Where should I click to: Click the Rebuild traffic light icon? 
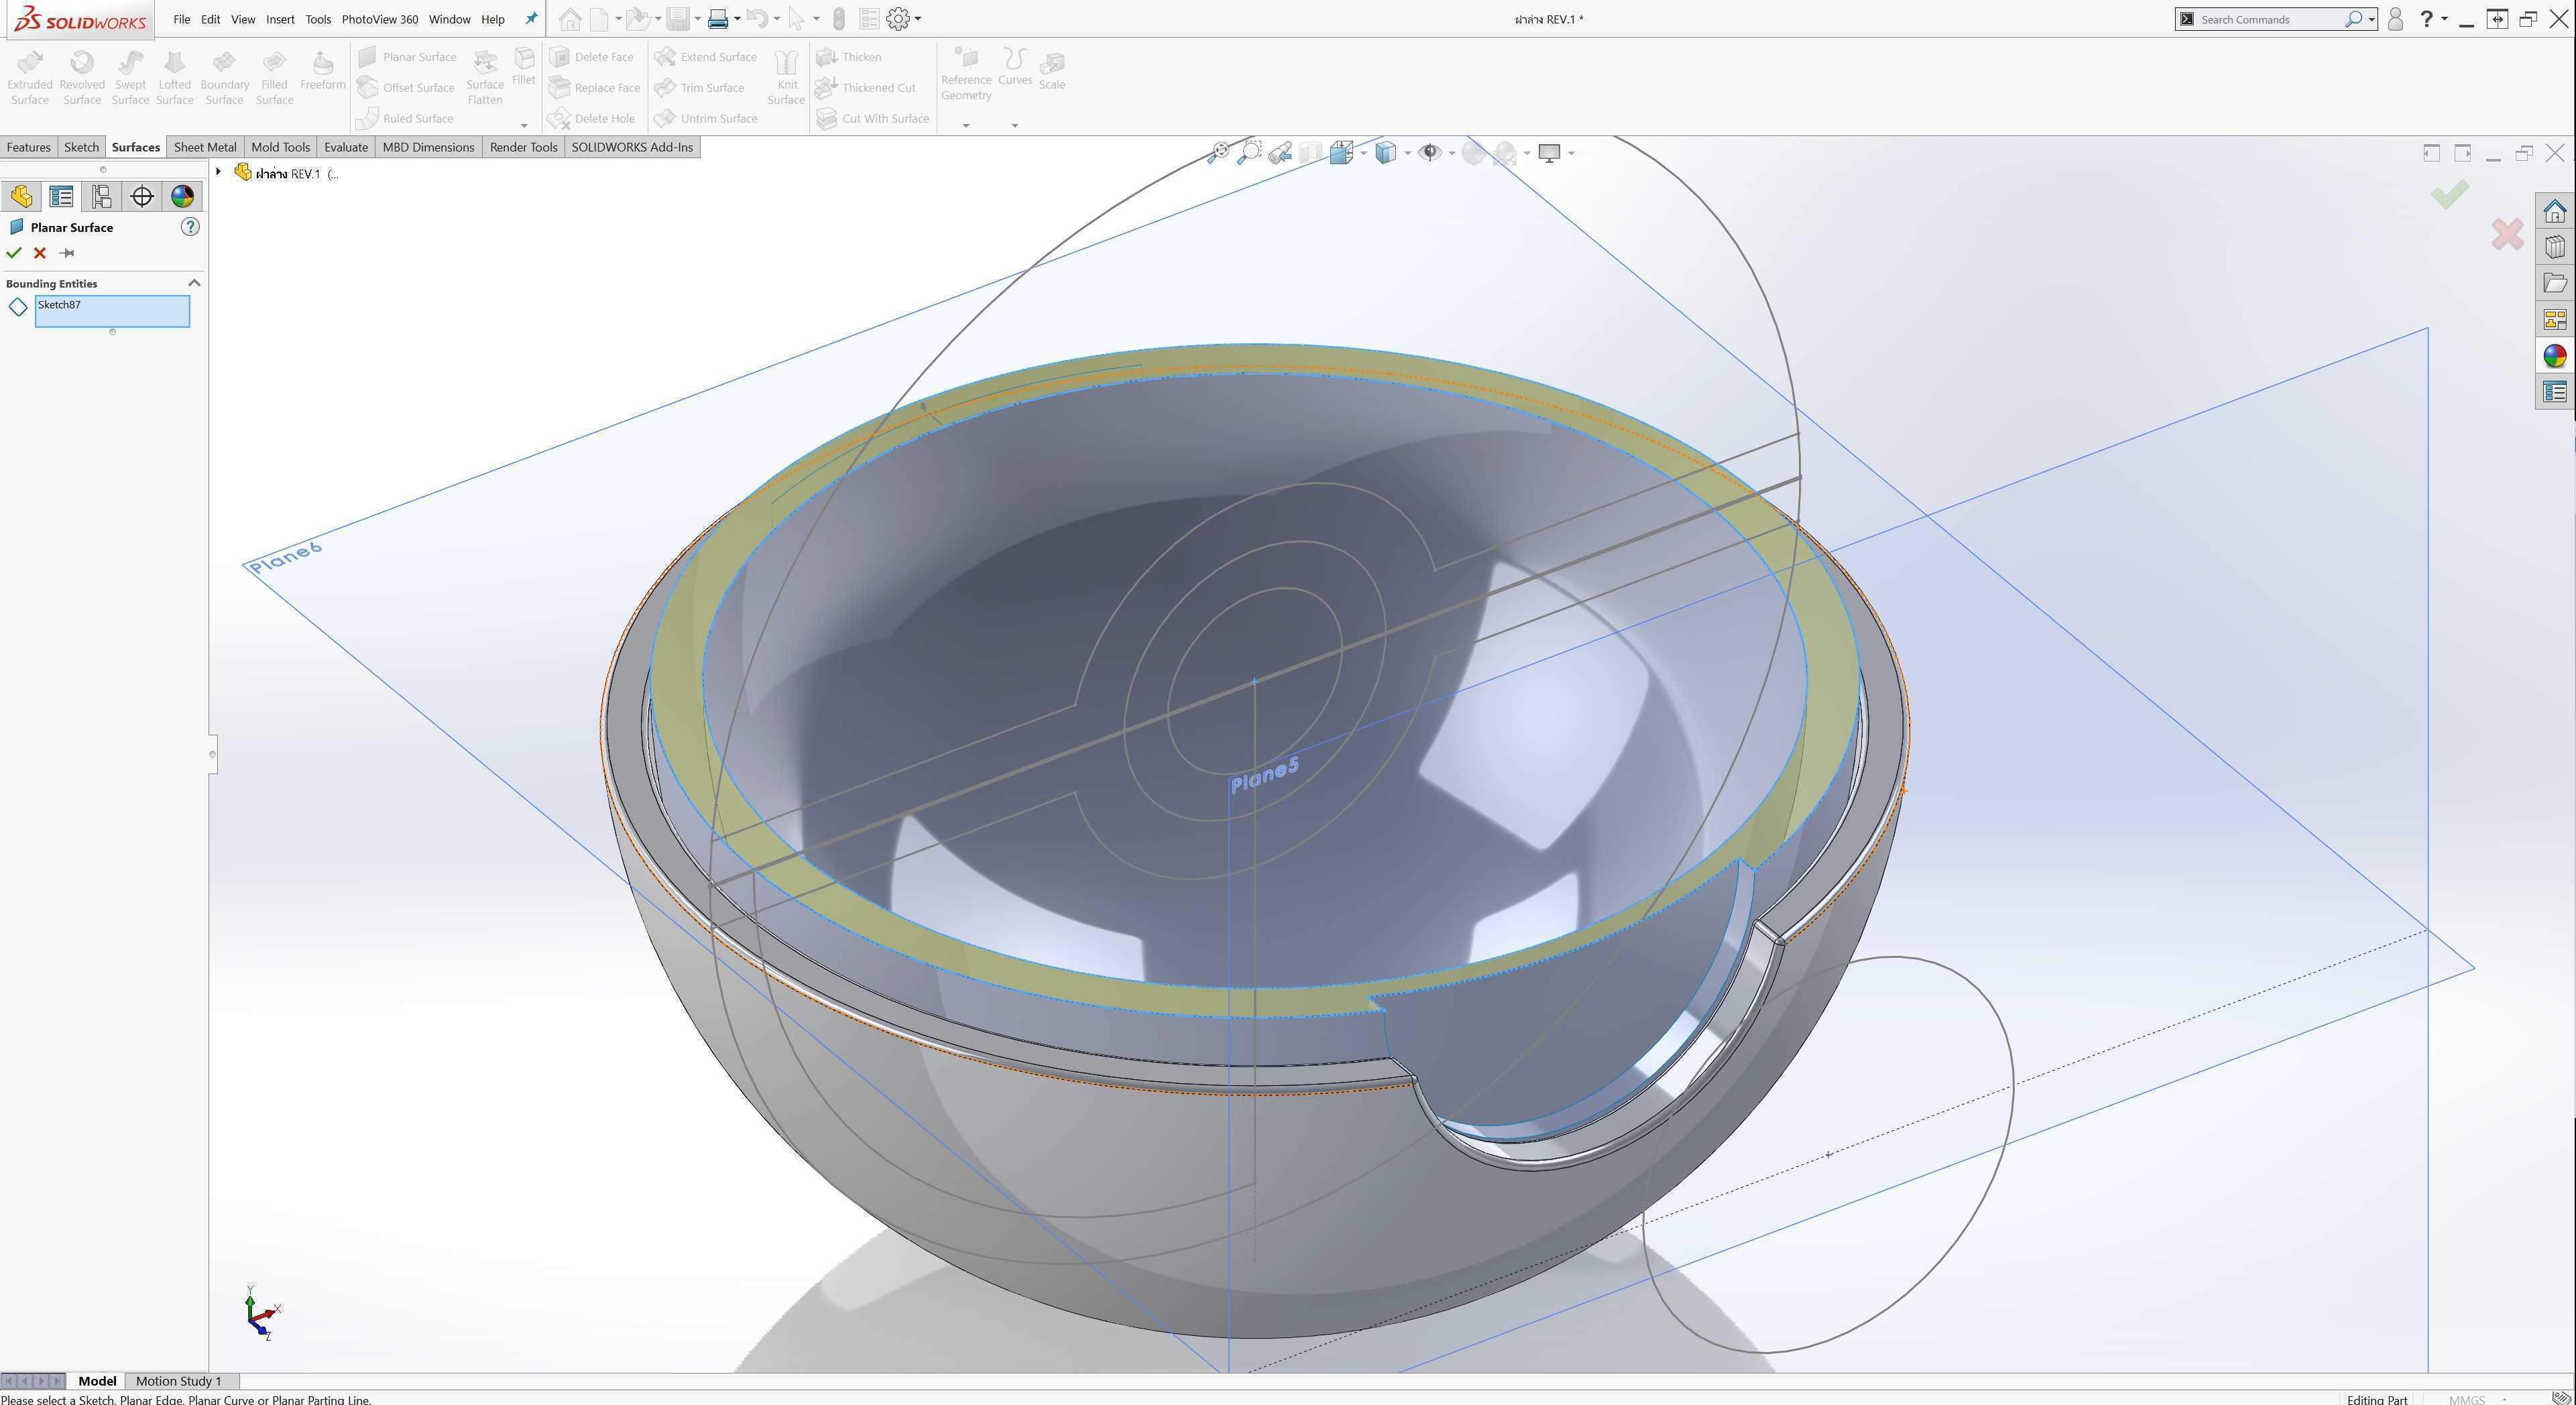838,19
